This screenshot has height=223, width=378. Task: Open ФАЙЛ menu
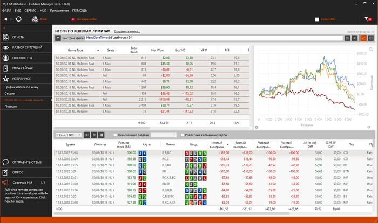(x=6, y=11)
